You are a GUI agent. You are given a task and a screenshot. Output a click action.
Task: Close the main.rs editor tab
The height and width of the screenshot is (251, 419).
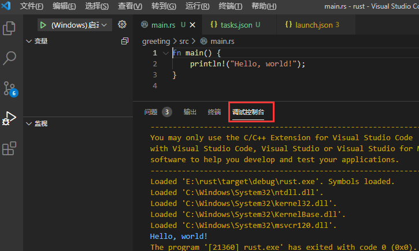(x=192, y=25)
